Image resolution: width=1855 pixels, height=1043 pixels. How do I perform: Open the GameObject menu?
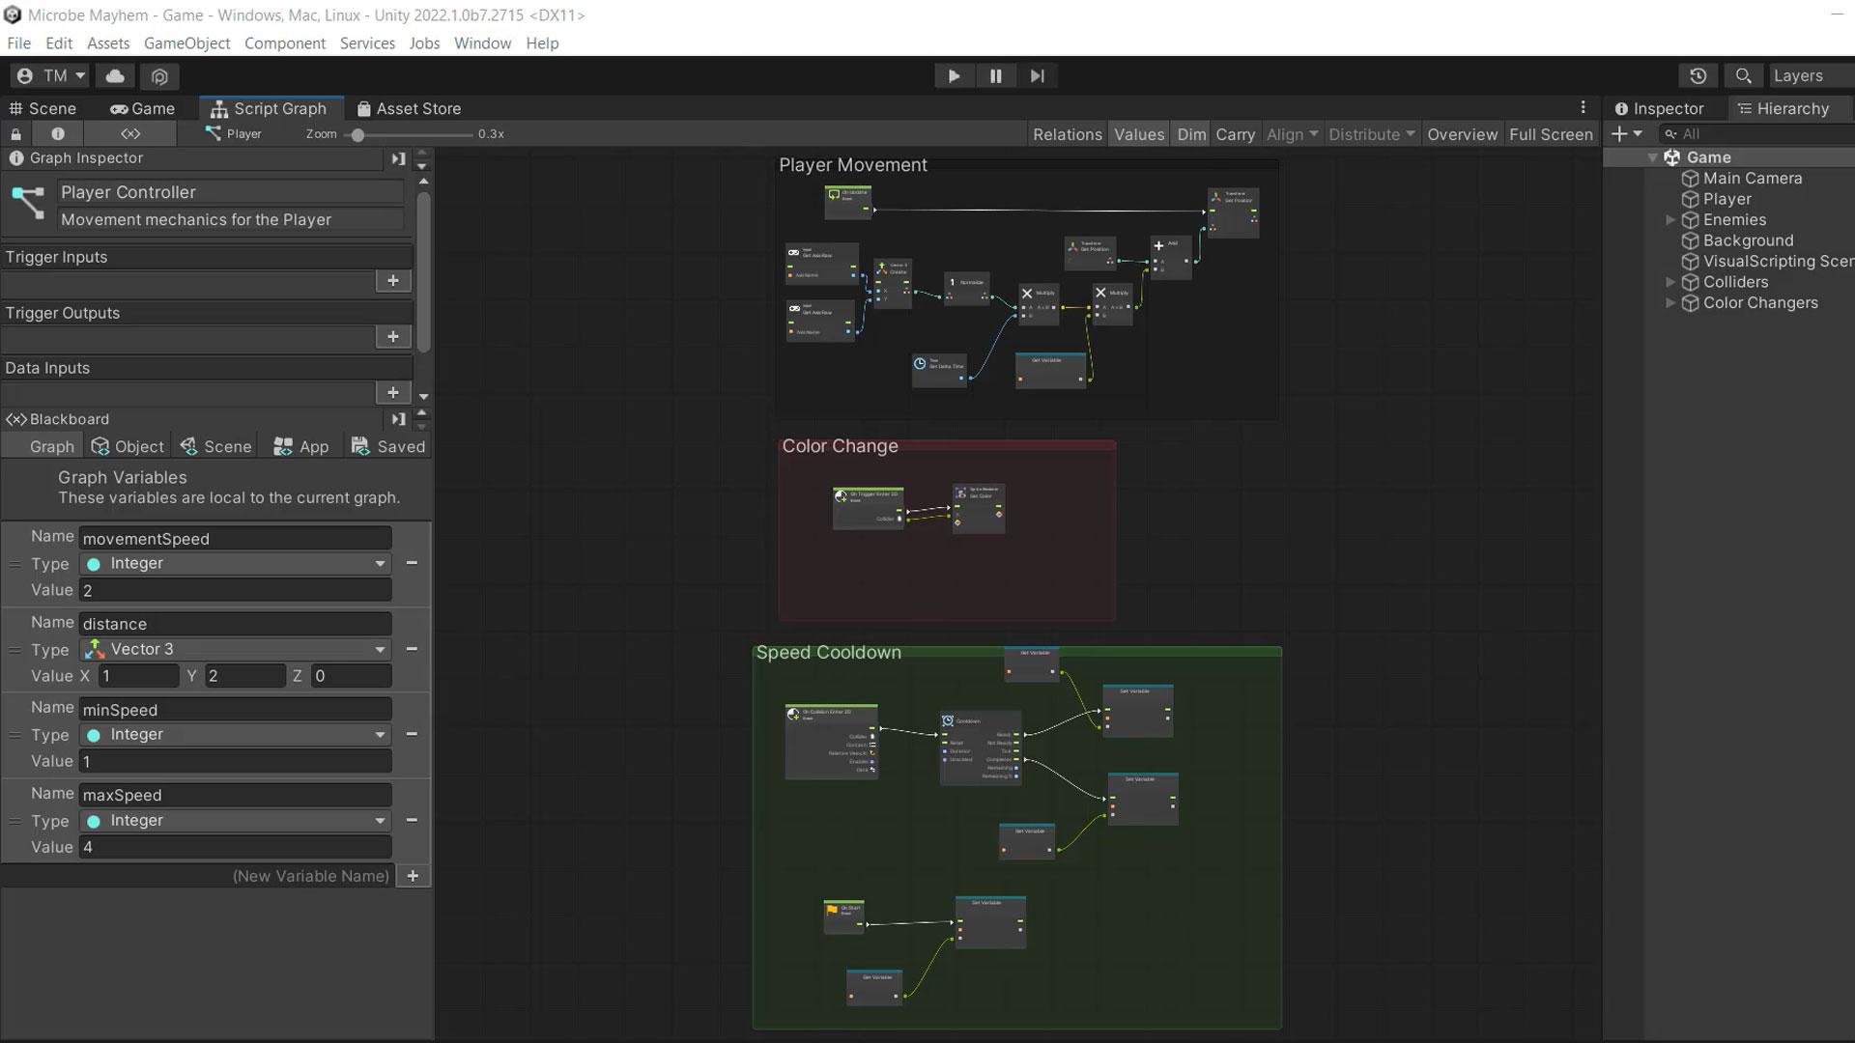coord(186,43)
